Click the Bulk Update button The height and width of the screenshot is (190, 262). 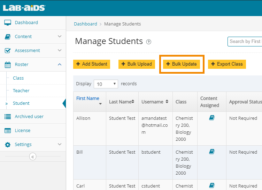(182, 64)
